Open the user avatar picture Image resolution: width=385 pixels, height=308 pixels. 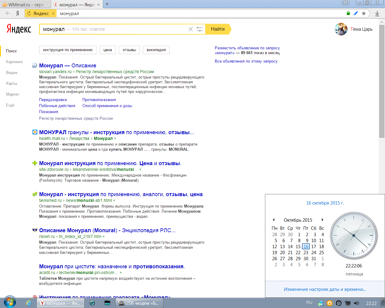341,29
